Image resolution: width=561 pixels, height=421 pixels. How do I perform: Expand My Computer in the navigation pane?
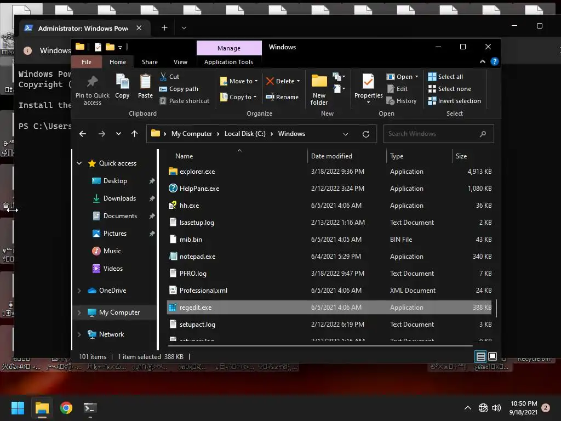coord(79,312)
